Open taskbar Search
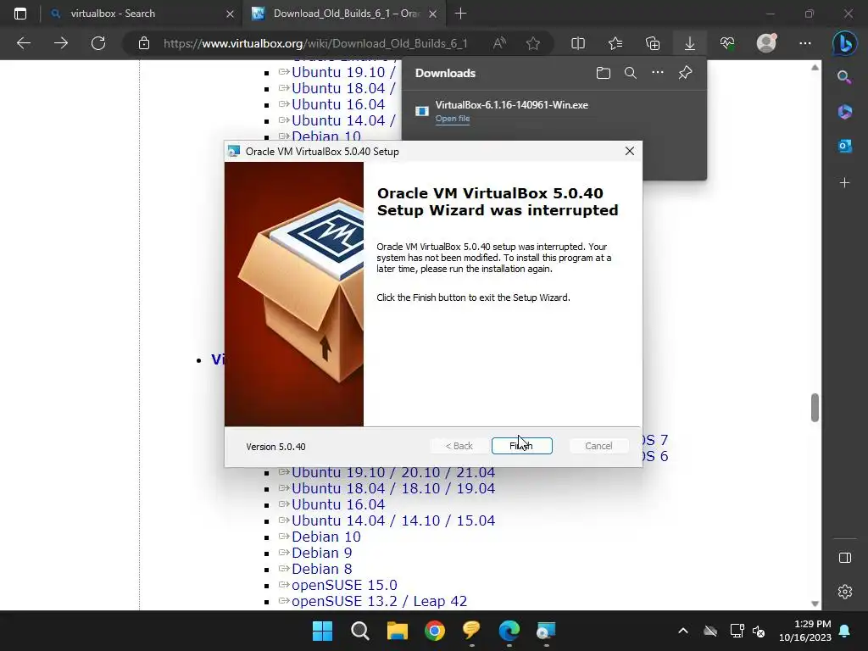The width and height of the screenshot is (868, 651). 359,631
